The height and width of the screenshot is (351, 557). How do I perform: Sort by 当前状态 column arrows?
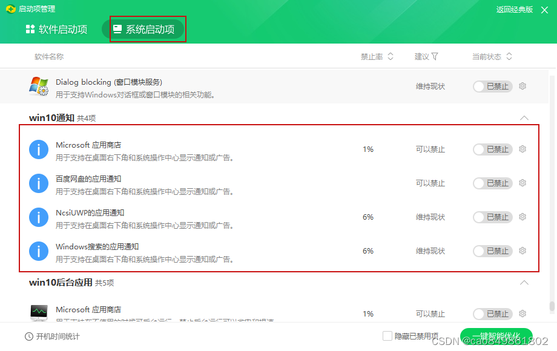pos(509,56)
